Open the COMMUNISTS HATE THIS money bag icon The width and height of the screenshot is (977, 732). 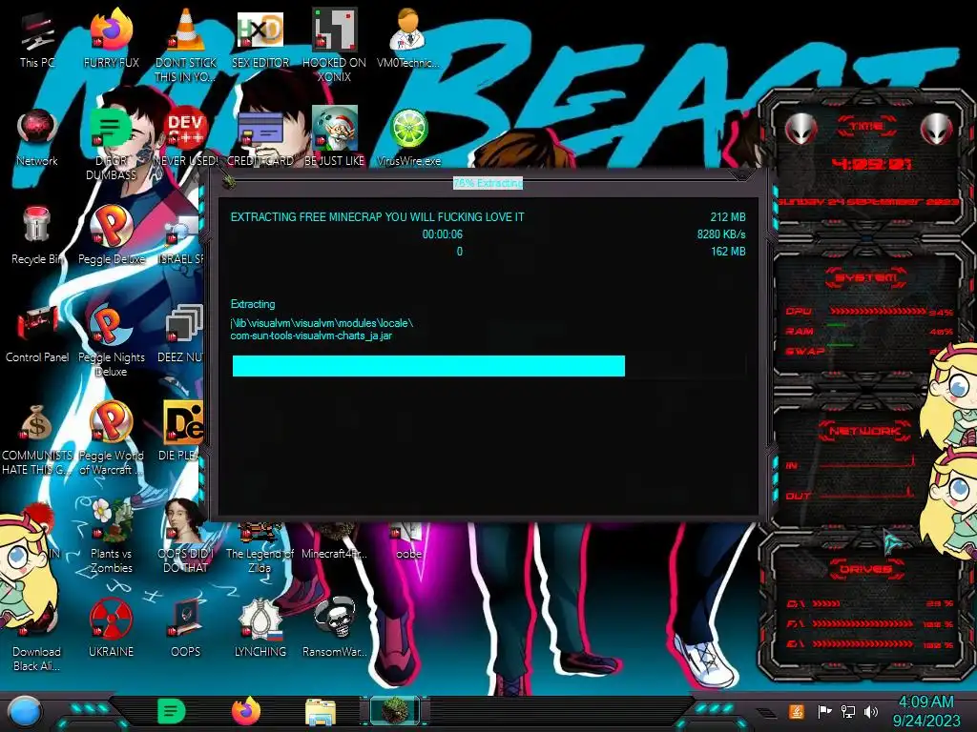click(37, 423)
